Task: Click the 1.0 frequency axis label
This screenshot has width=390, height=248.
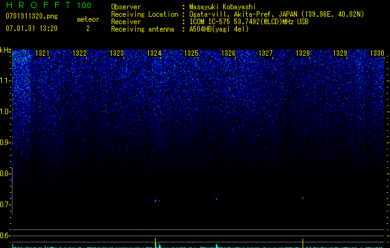Action: [x=5, y=112]
